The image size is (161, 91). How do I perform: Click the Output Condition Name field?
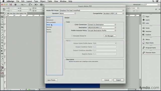coord(105,47)
